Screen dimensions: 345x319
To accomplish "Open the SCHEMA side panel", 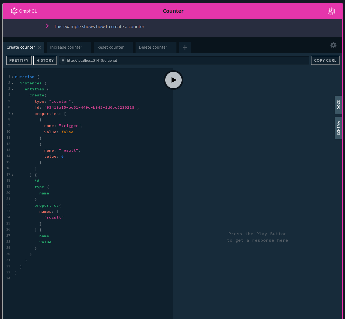I will [338, 128].
